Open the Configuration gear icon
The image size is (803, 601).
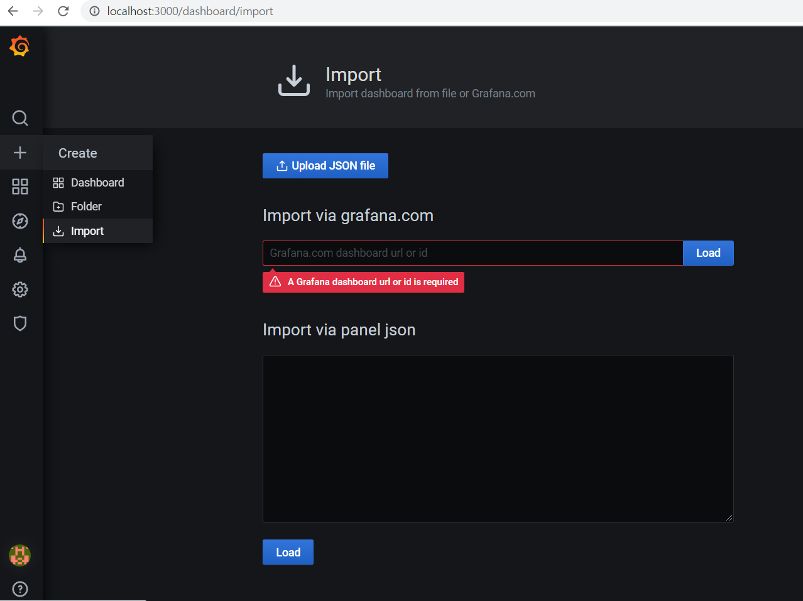coord(20,290)
